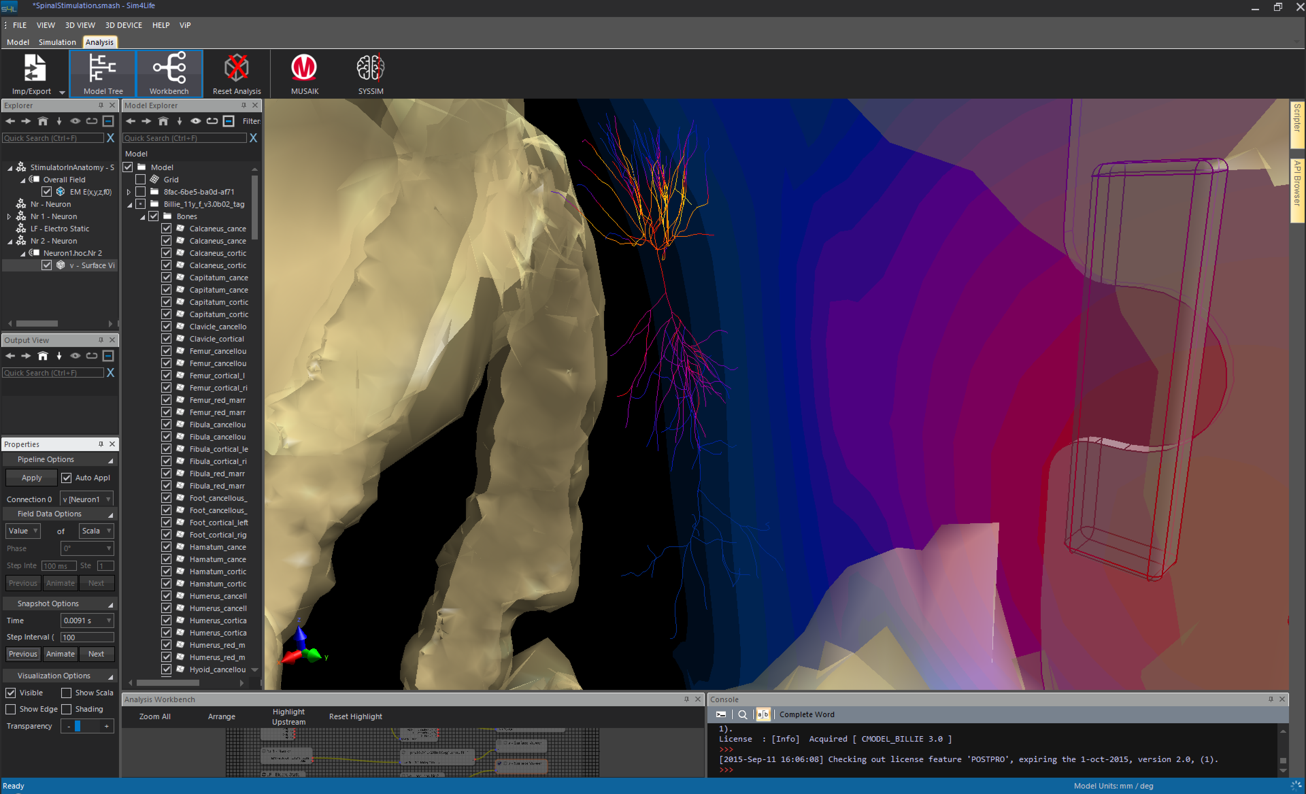Image resolution: width=1306 pixels, height=794 pixels.
Task: Click the Animate button in Snapshot Options
Action: click(60, 654)
